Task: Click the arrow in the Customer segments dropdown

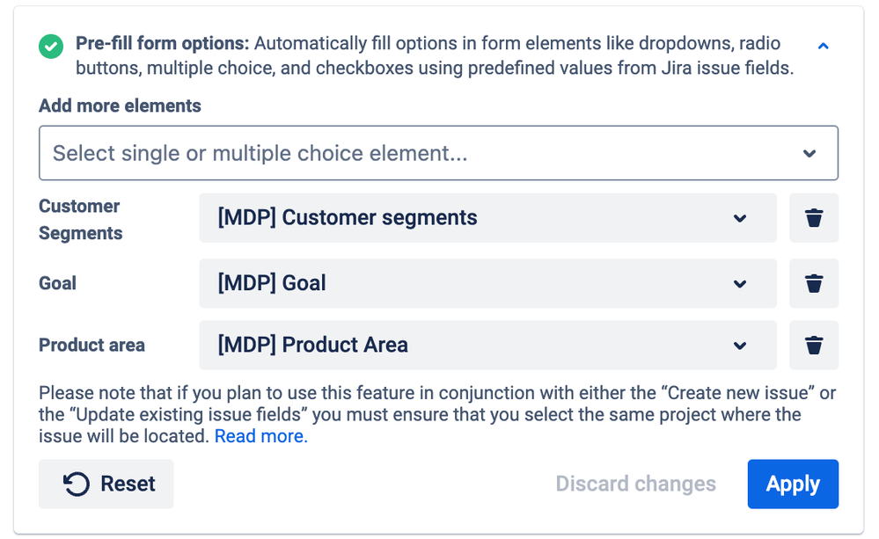Action: point(740,218)
